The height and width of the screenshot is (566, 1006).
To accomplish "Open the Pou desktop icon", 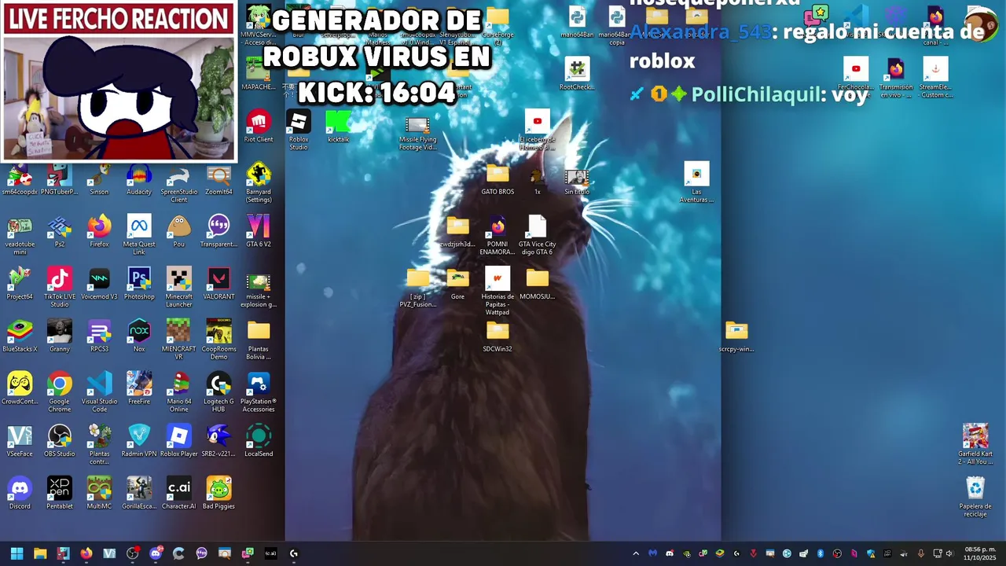I will click(x=179, y=232).
